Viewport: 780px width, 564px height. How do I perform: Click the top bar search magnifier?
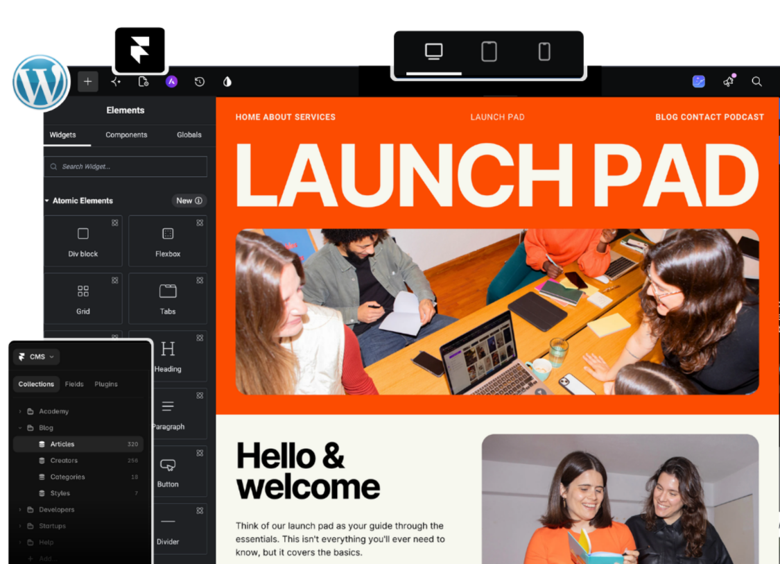756,82
